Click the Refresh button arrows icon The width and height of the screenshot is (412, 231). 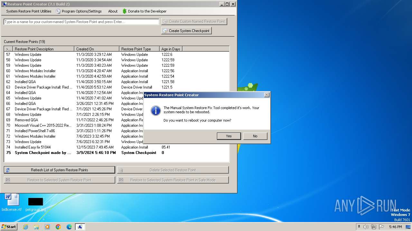pyautogui.click(x=8, y=170)
